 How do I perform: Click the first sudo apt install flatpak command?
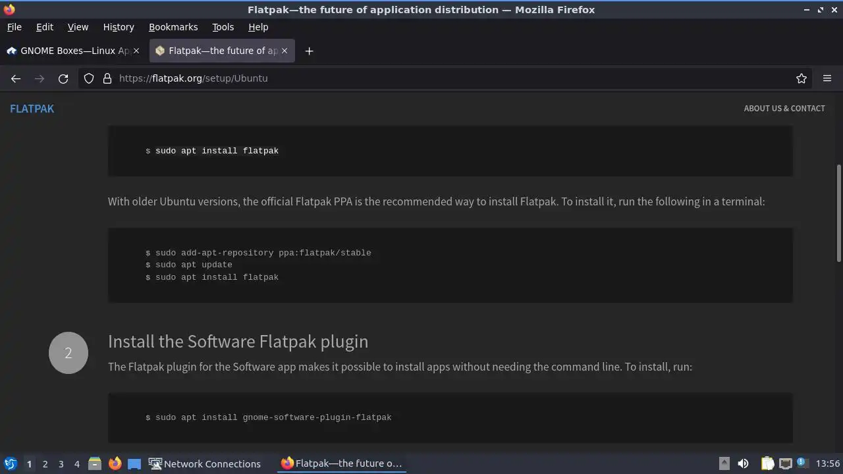(217, 151)
